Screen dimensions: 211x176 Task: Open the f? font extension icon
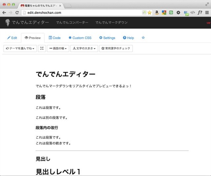pos(200,13)
